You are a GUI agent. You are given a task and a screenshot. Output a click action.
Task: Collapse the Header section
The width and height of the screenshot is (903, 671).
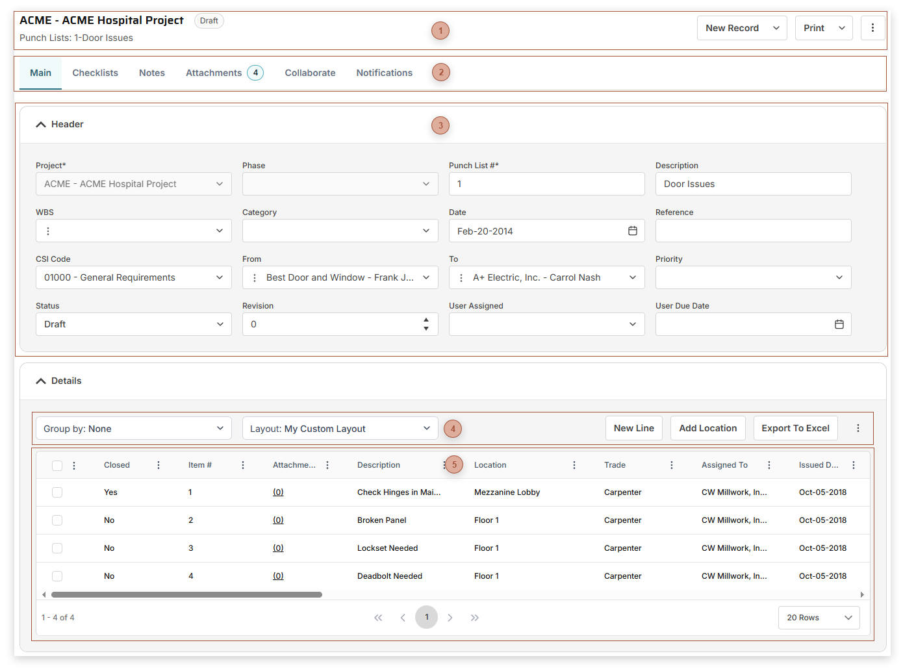tap(41, 124)
